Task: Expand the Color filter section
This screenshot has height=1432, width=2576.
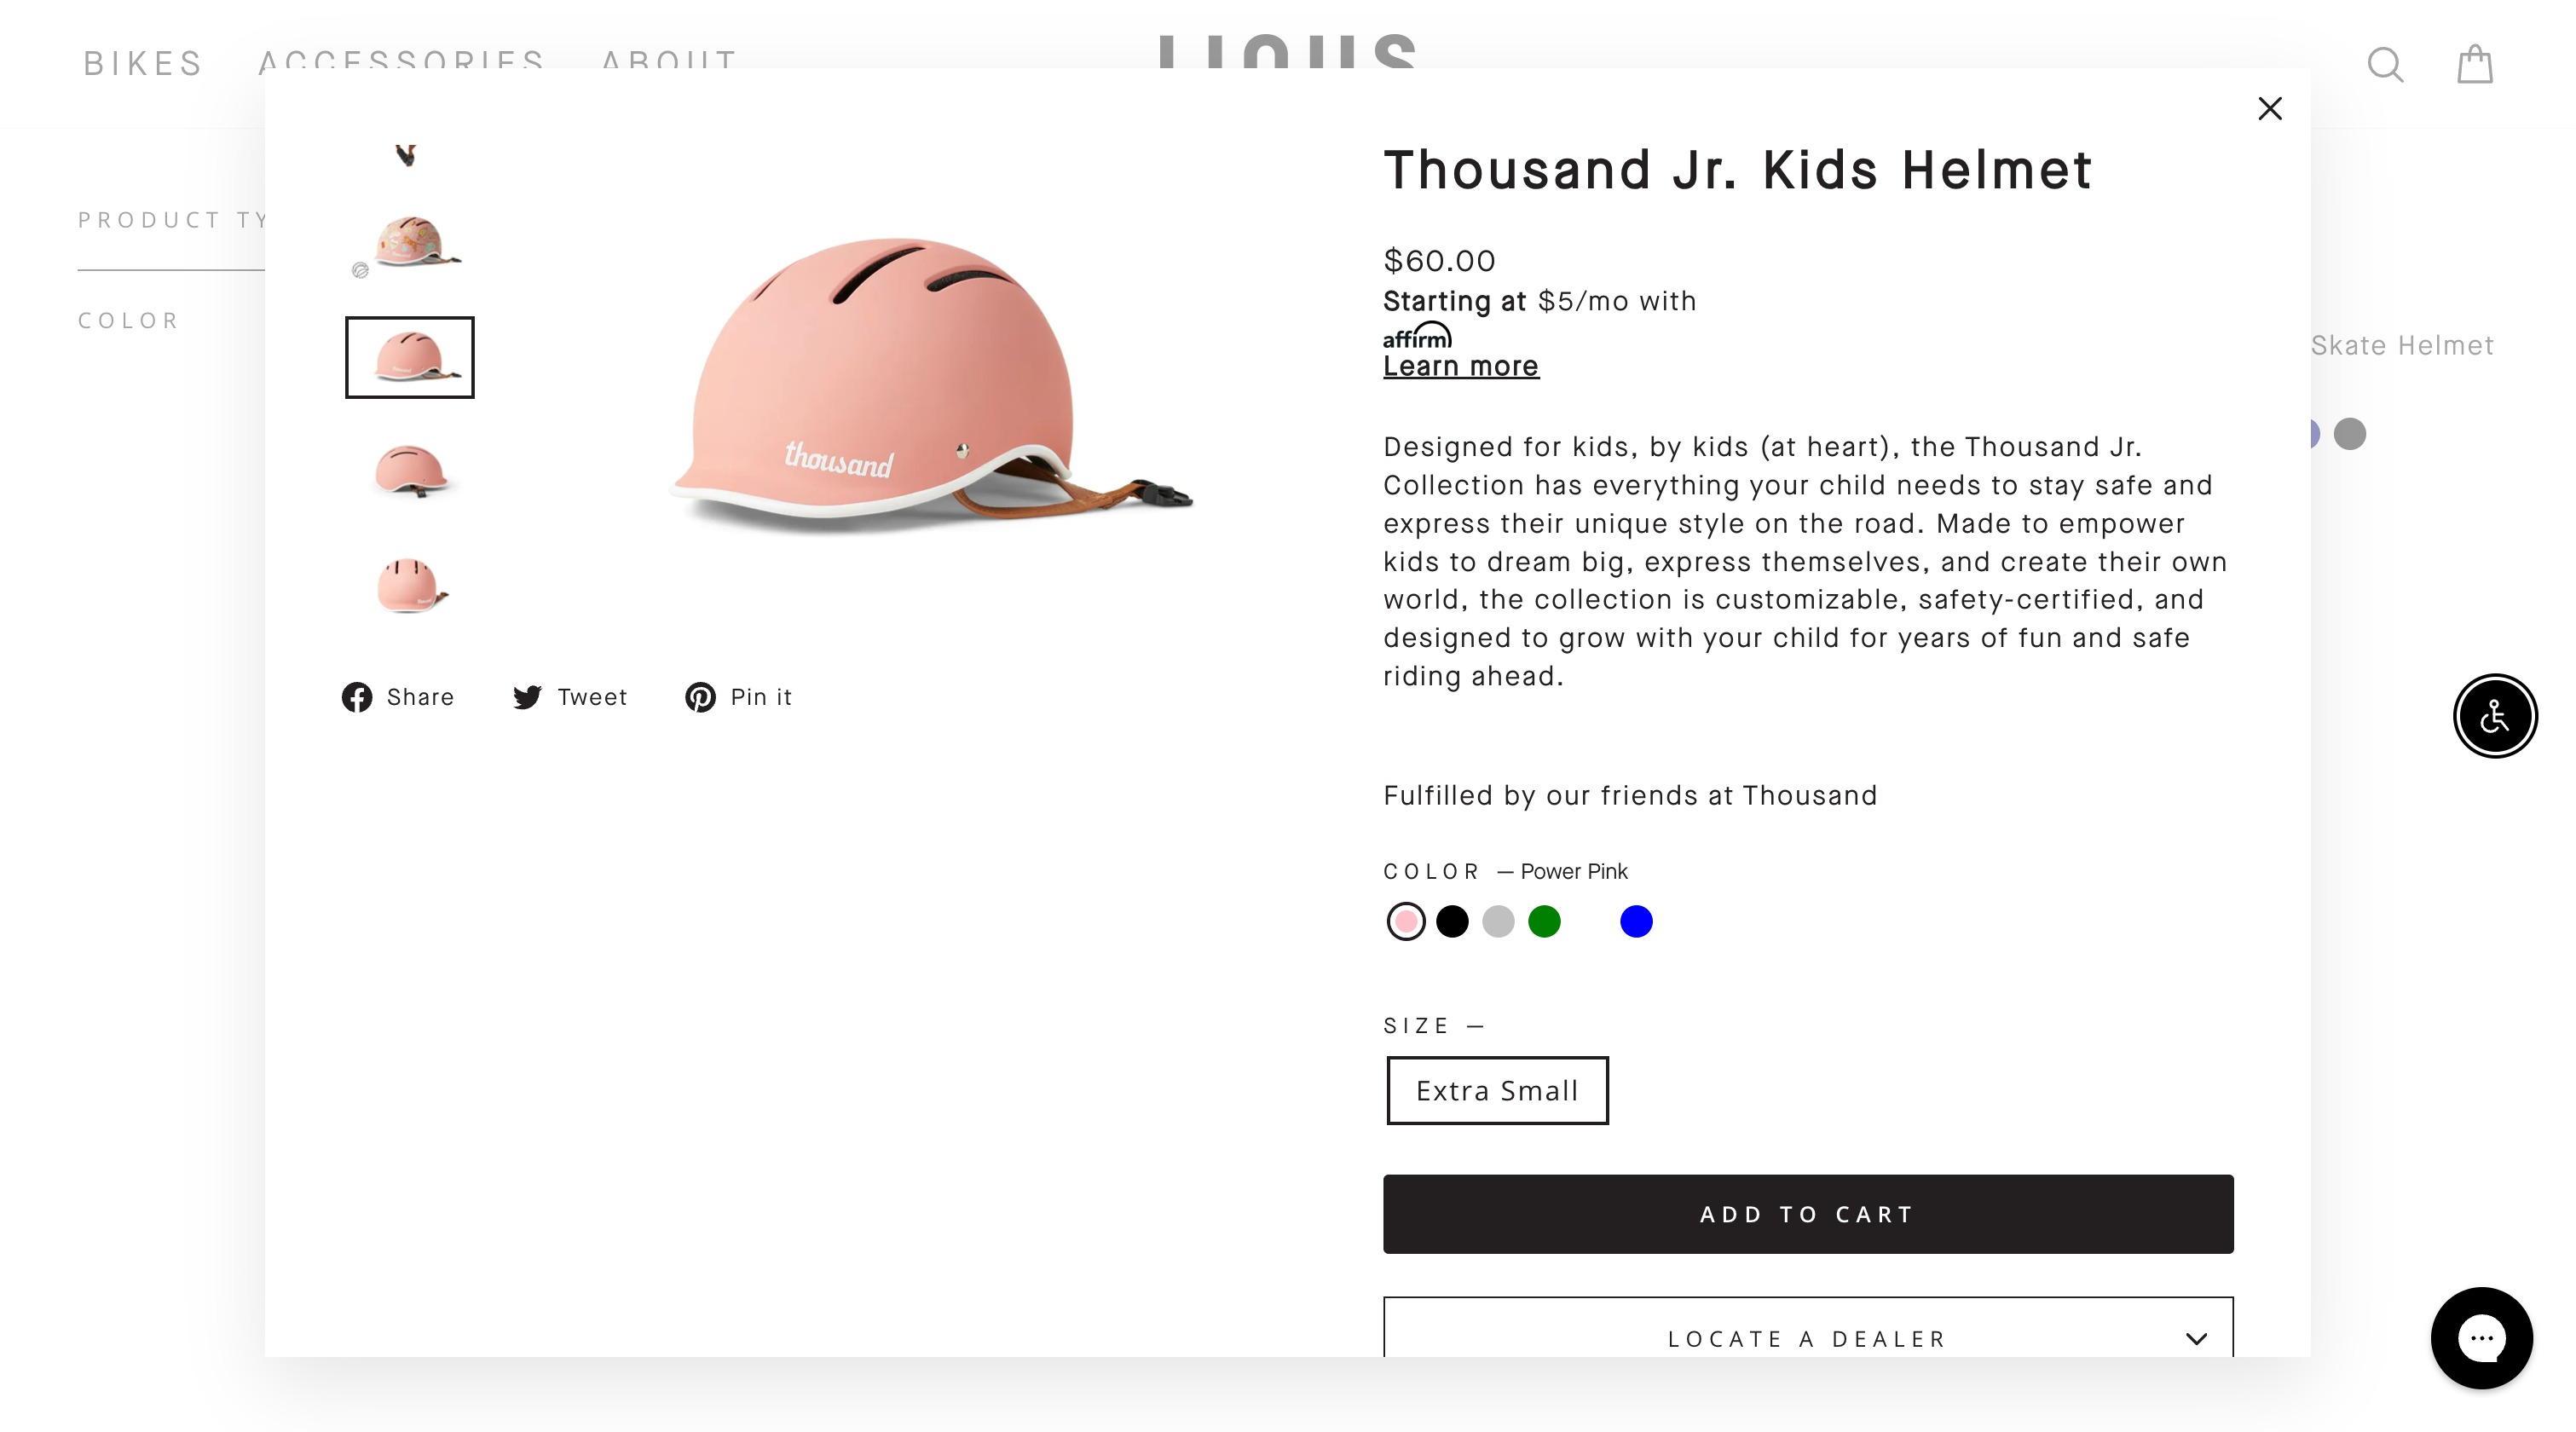Action: click(128, 321)
